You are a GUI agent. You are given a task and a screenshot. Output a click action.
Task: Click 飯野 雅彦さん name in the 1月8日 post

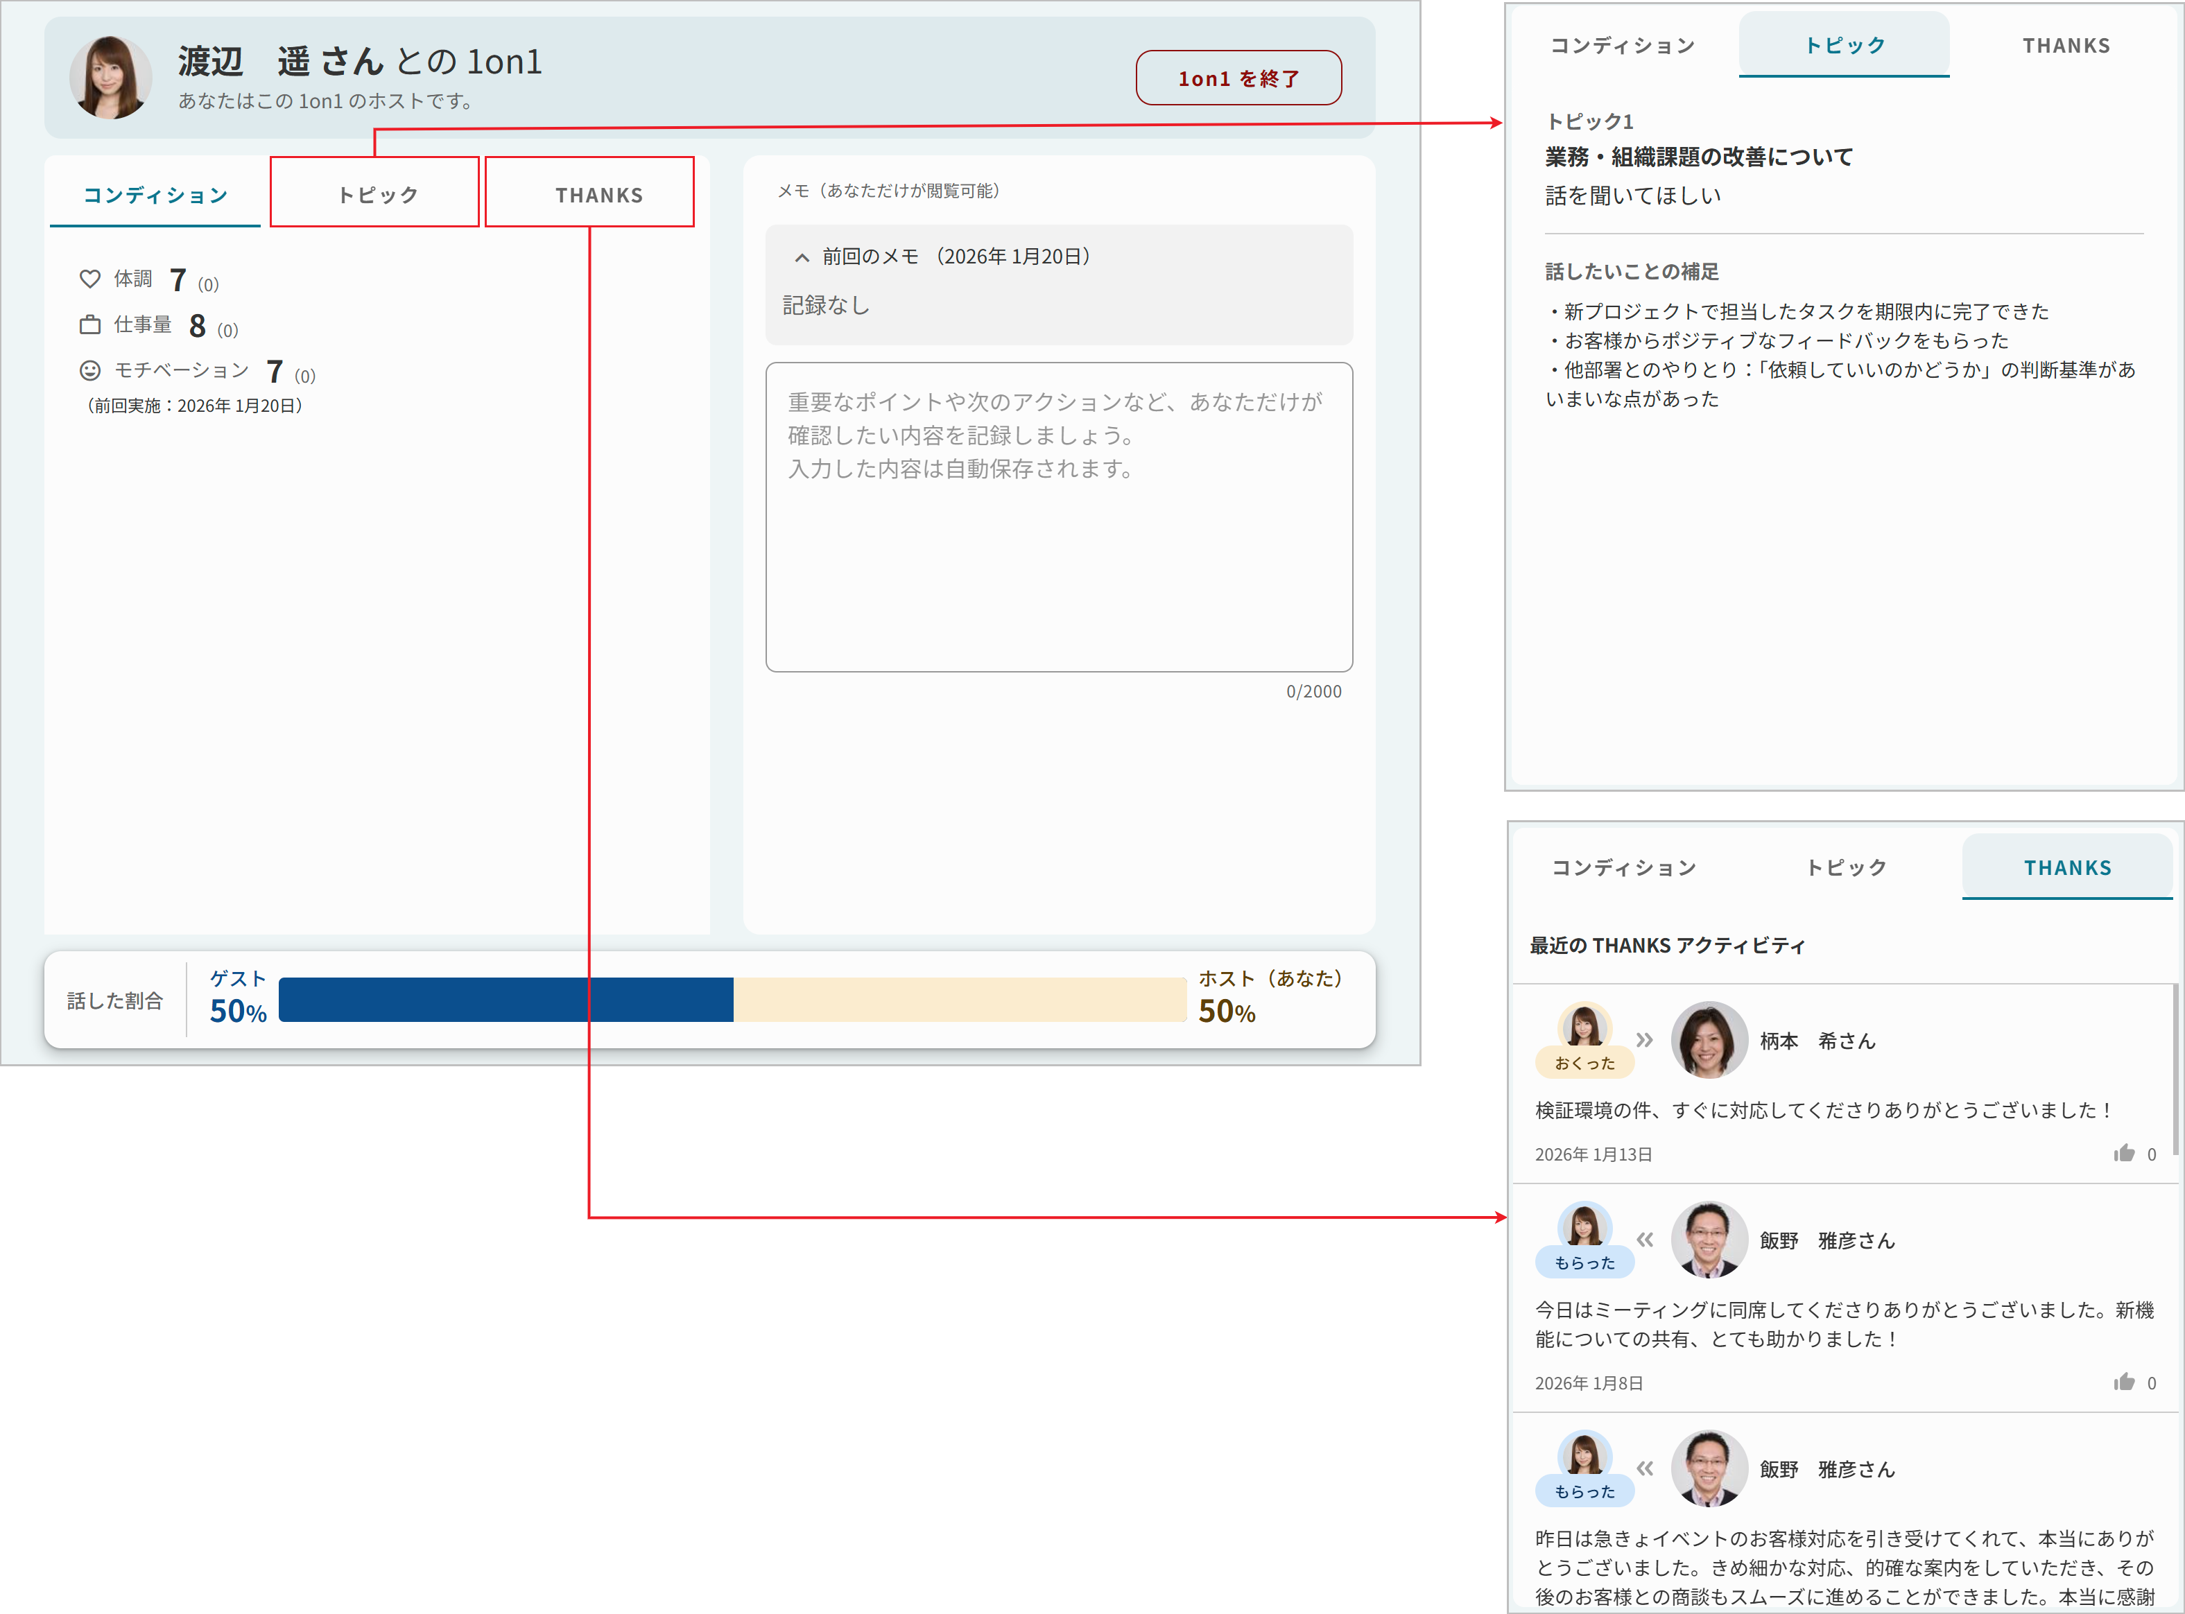1826,1241
